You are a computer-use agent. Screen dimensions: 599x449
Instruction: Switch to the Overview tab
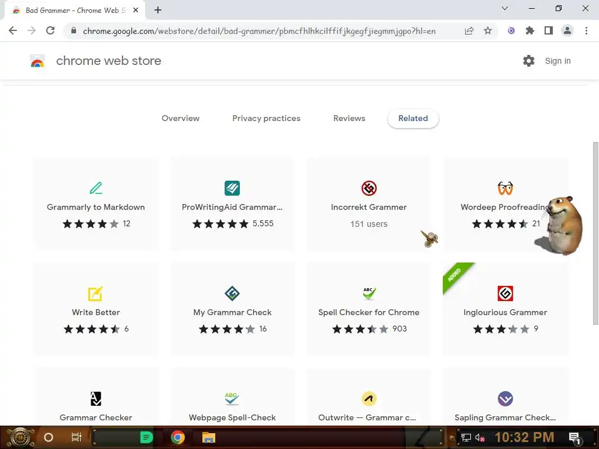pyautogui.click(x=180, y=118)
